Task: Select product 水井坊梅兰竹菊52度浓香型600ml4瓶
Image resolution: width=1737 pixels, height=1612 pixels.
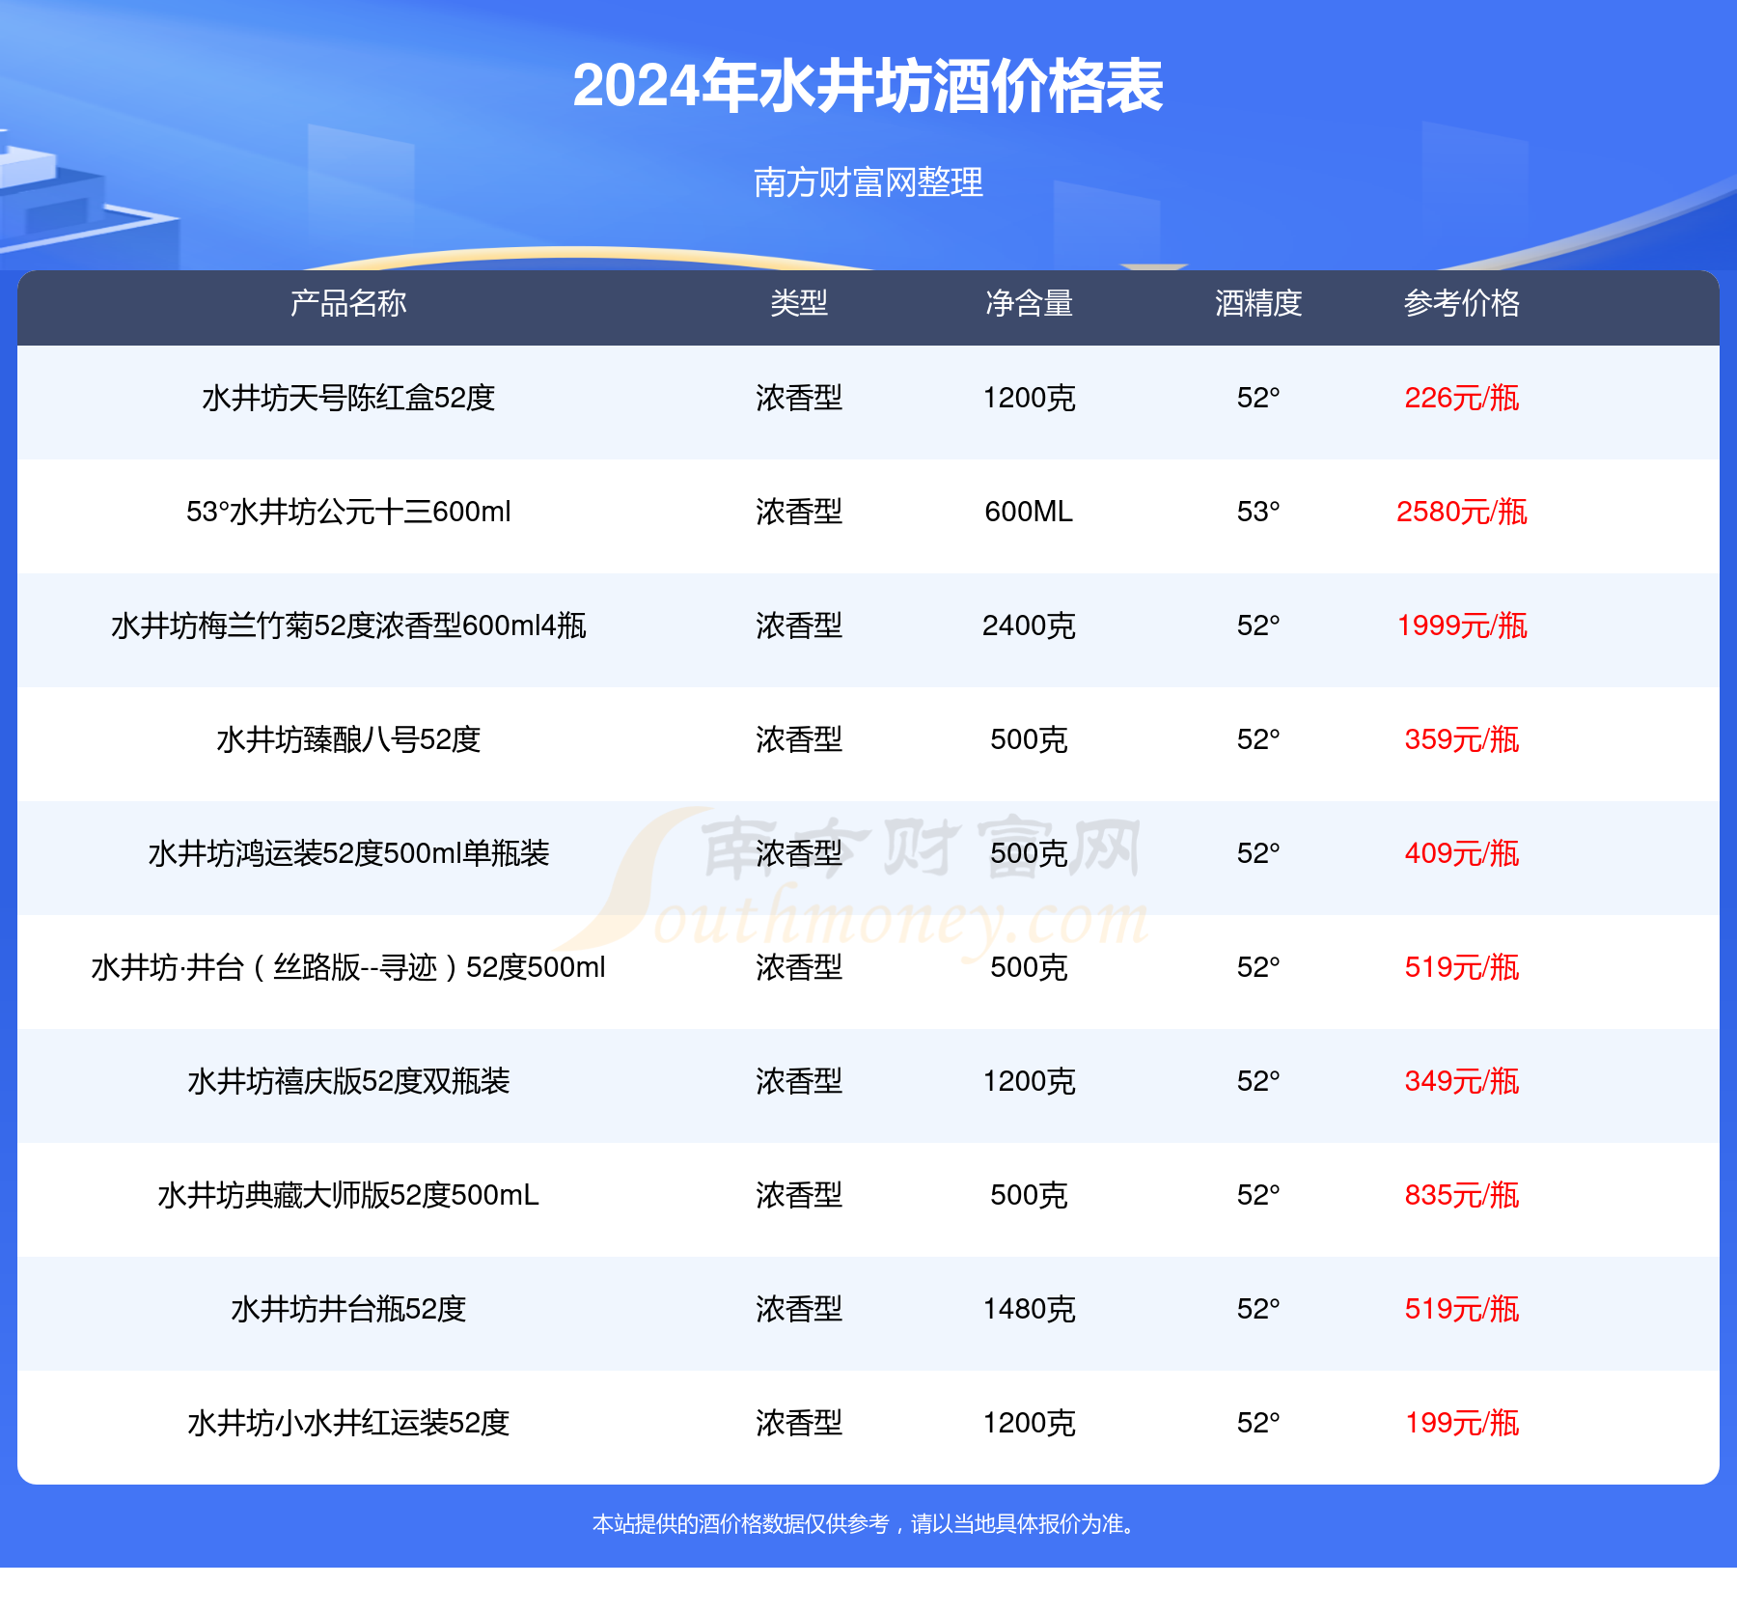Action: (x=348, y=625)
